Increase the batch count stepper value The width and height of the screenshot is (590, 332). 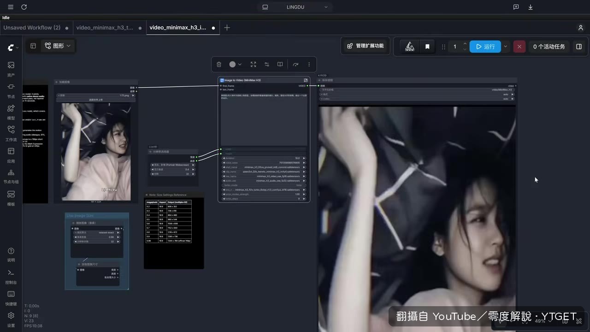pyautogui.click(x=465, y=44)
